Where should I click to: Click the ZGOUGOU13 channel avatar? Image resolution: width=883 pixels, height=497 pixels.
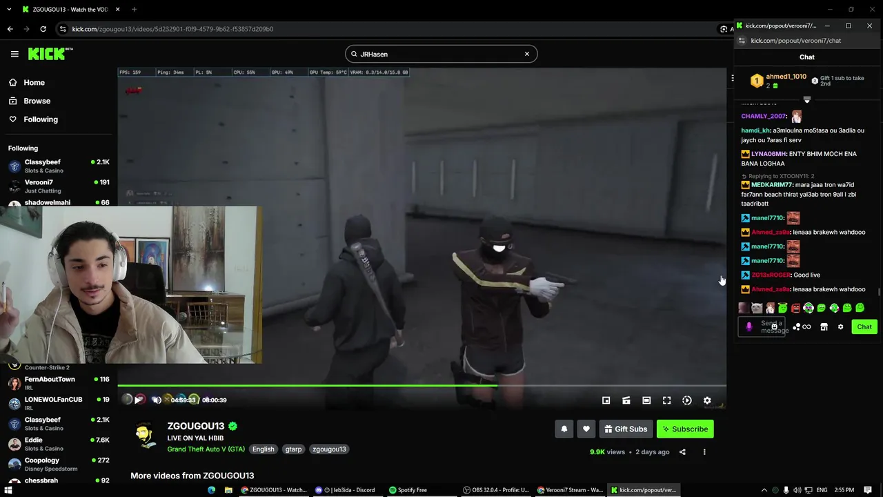pos(144,436)
